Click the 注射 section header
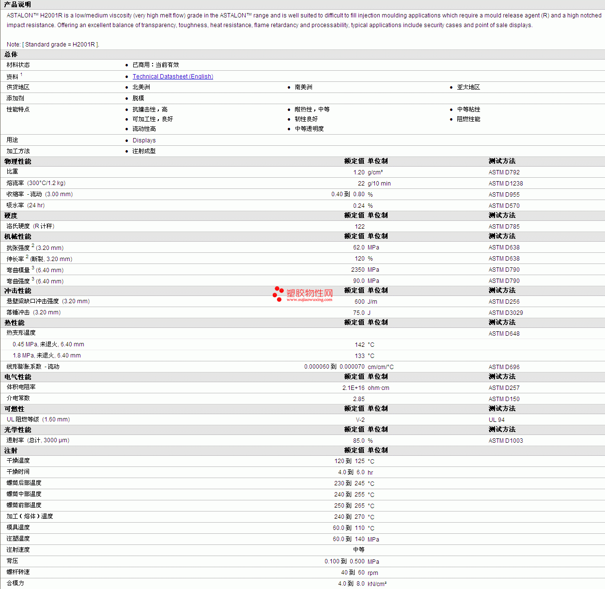This screenshot has width=605, height=589. point(11,450)
